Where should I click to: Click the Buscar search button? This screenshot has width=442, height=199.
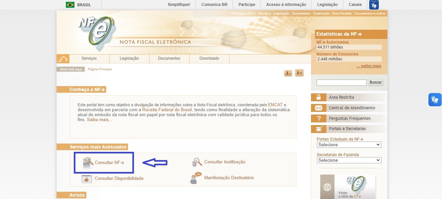tap(376, 83)
